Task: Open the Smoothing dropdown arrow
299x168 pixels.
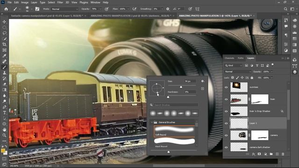Action: 162,9
